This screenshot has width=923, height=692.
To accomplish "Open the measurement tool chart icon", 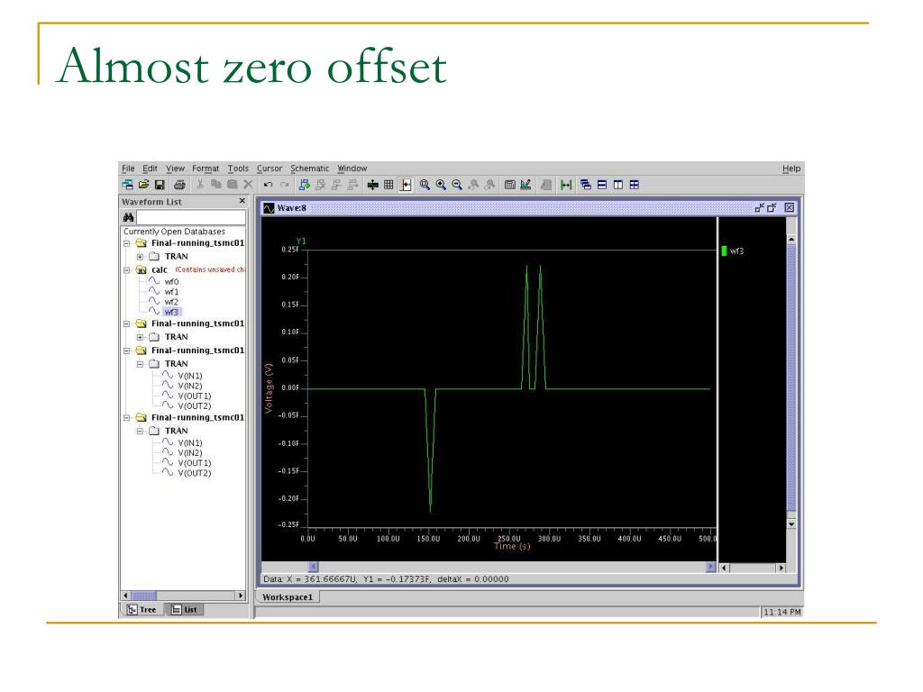I will click(x=525, y=185).
